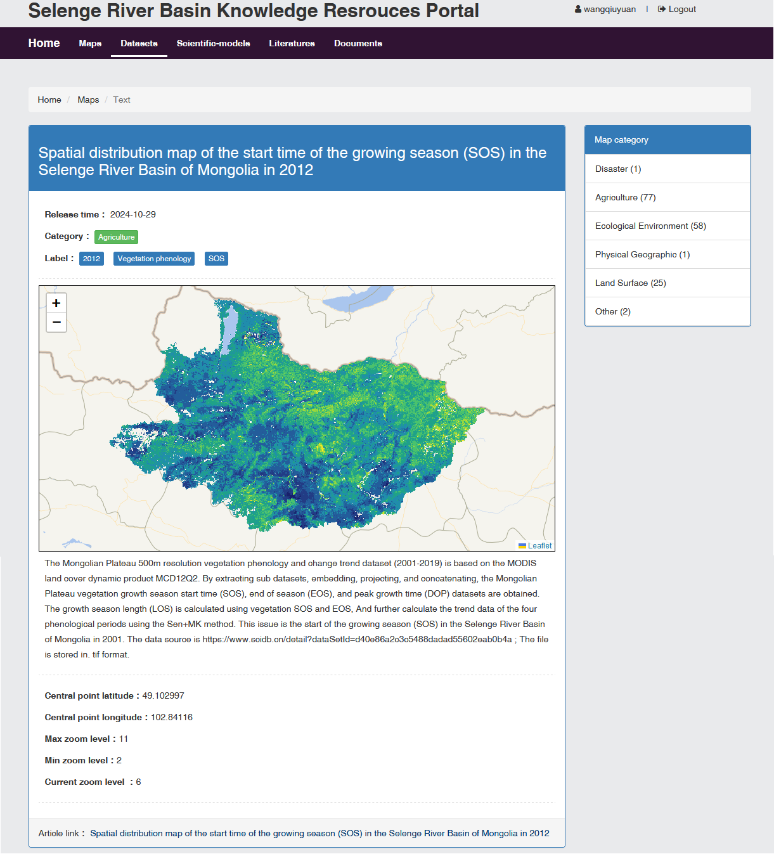This screenshot has height=854, width=774.
Task: Open the article link at page bottom
Action: tap(319, 833)
